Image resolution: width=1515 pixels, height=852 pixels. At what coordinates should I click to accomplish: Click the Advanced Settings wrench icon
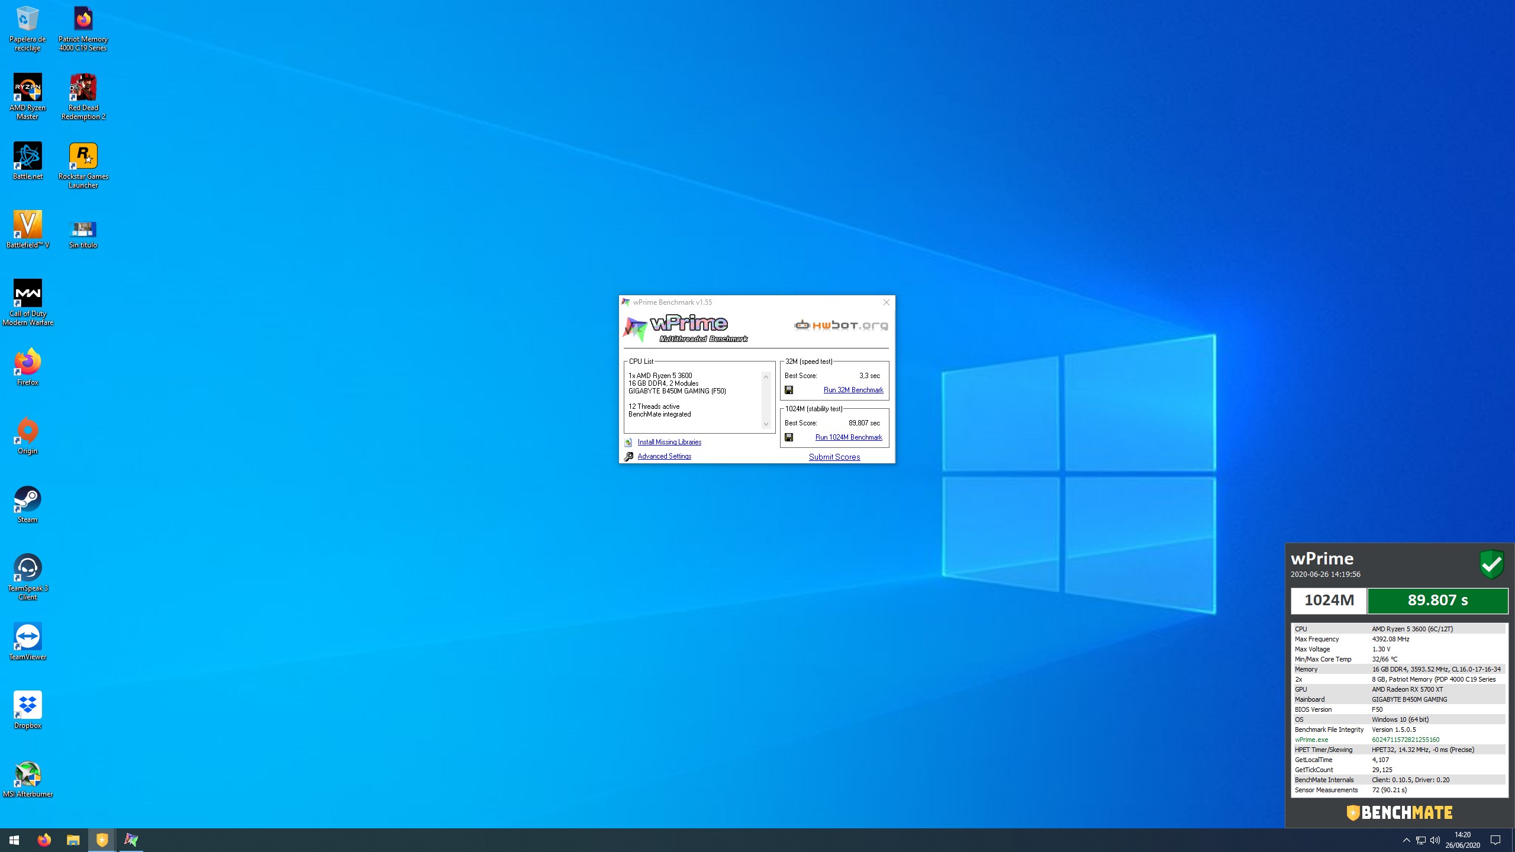point(628,457)
